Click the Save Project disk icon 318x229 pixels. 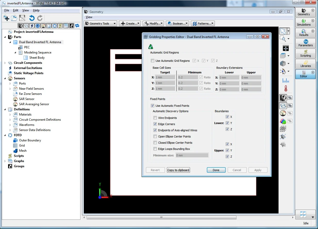(22, 18)
